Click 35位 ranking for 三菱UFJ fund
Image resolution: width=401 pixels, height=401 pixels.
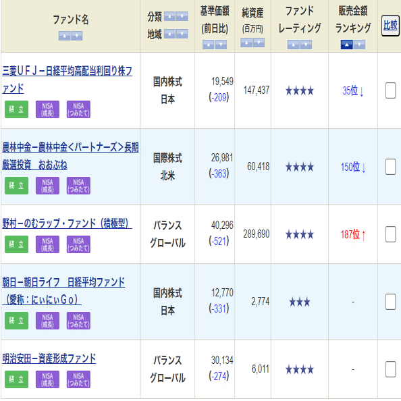(x=353, y=90)
